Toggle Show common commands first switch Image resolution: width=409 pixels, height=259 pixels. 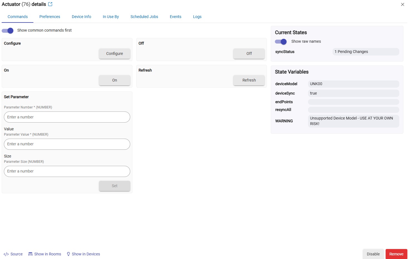click(8, 31)
